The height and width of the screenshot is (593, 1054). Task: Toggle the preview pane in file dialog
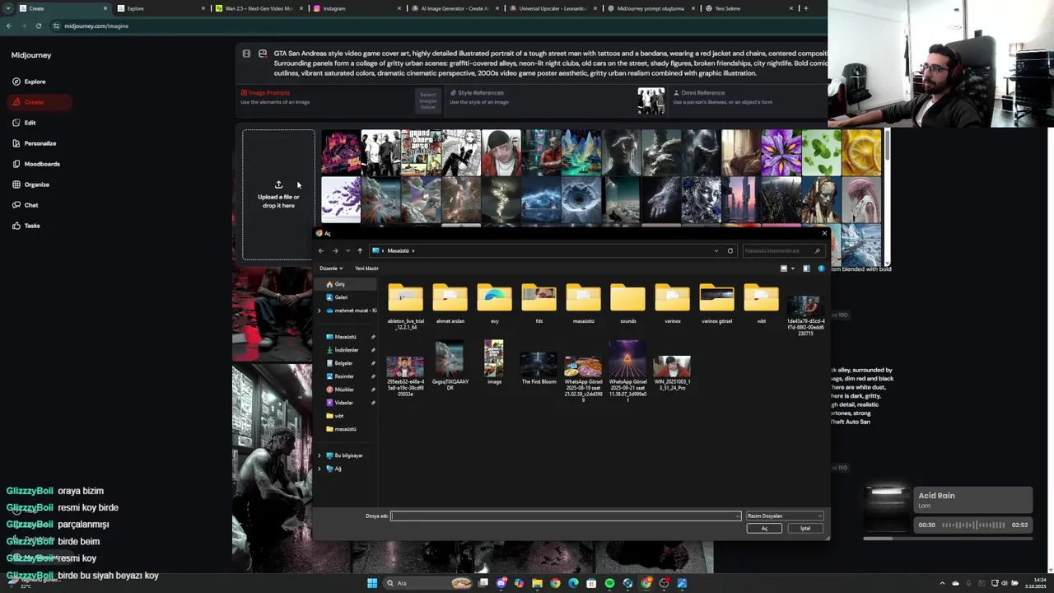pos(806,268)
